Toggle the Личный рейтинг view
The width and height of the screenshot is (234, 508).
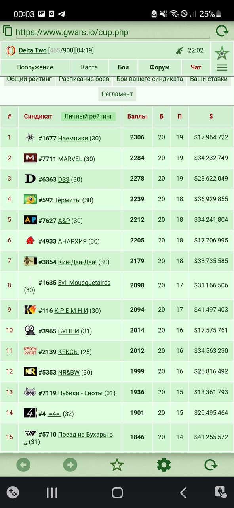pos(88,116)
